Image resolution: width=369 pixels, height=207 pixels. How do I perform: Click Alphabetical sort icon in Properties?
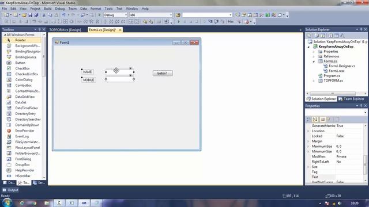point(315,120)
